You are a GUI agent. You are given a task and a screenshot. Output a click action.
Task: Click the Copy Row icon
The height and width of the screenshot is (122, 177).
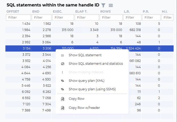click(62, 99)
